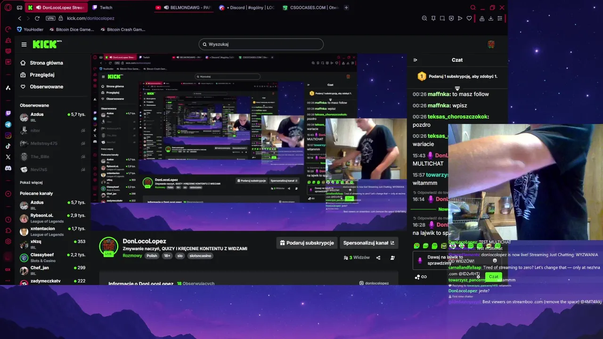Screen dimensions: 603x339
Task: Click the 18 Obserwujących followers text
Action: point(196,283)
